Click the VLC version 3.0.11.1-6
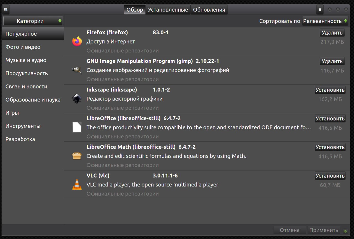The width and height of the screenshot is (354, 239). 165,175
